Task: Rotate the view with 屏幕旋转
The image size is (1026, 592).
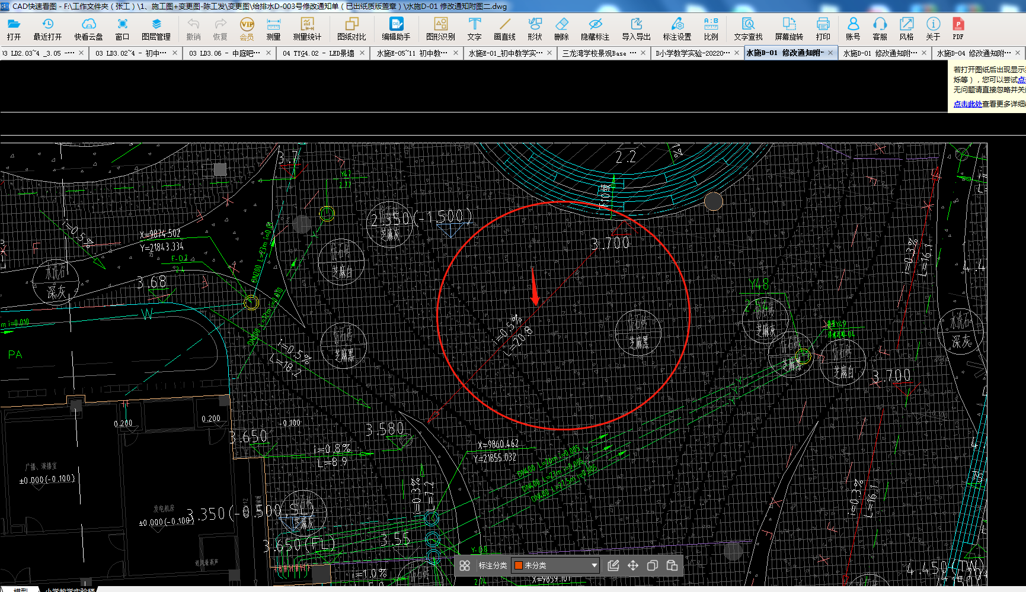Action: tap(789, 29)
